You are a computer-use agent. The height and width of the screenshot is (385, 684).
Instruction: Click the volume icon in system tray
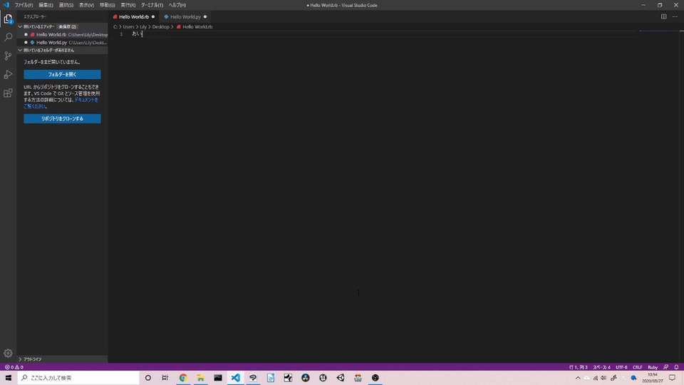click(x=603, y=378)
